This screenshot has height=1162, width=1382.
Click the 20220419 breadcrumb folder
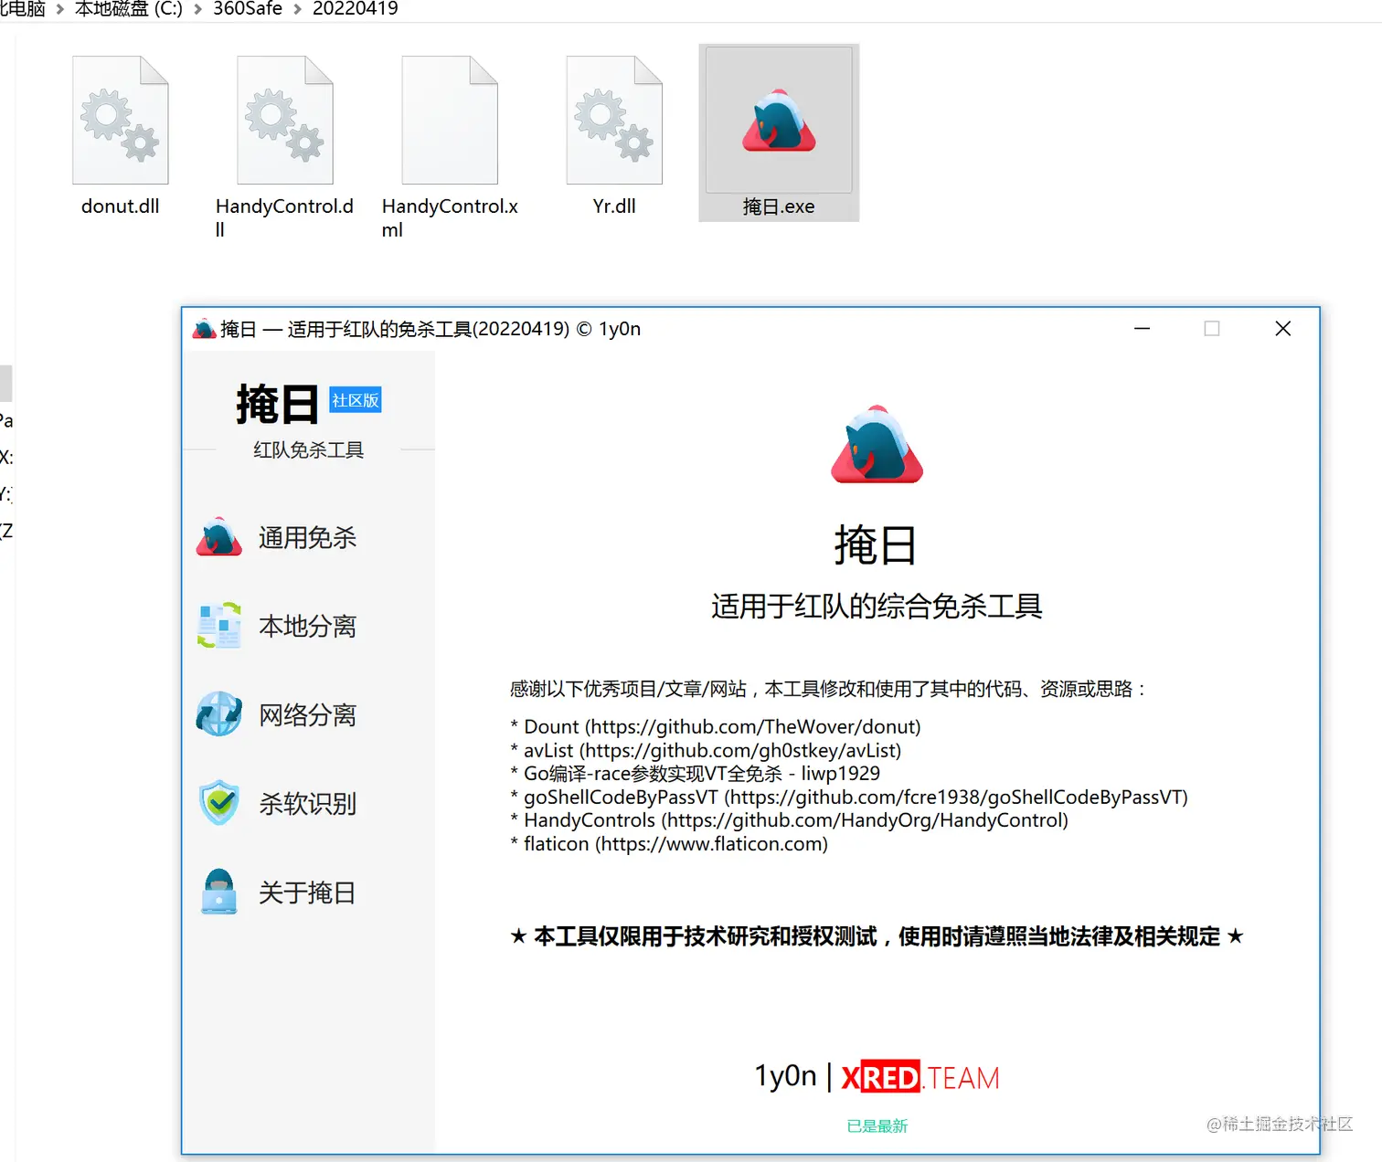356,9
